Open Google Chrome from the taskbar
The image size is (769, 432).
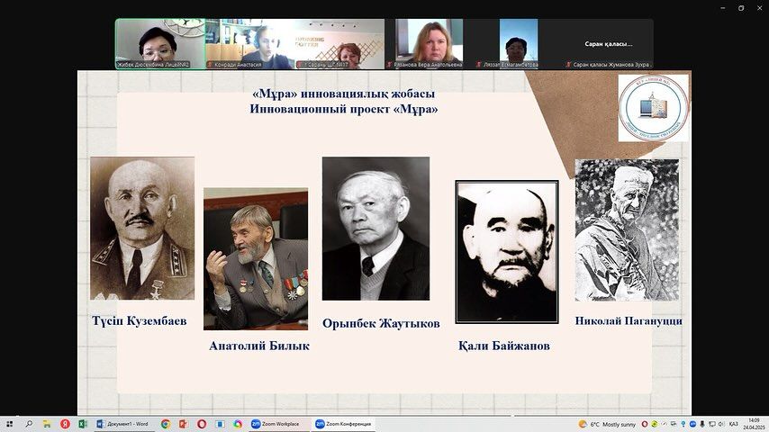(166, 424)
